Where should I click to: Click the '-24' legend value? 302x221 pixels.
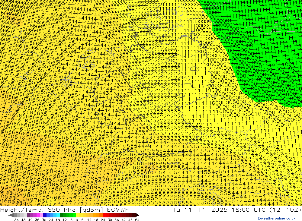click(50, 220)
